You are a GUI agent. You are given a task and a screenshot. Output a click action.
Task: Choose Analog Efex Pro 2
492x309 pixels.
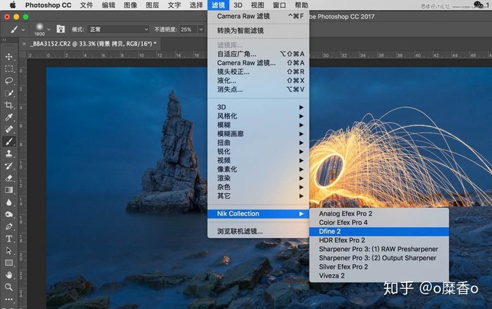tap(379, 214)
